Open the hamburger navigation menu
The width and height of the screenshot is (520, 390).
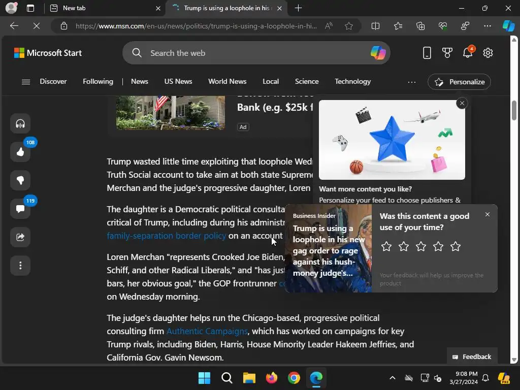tap(26, 82)
